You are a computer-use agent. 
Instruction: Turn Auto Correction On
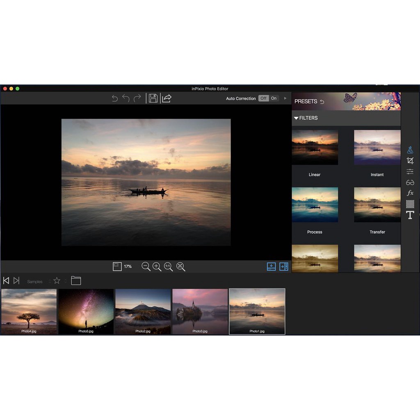point(274,98)
